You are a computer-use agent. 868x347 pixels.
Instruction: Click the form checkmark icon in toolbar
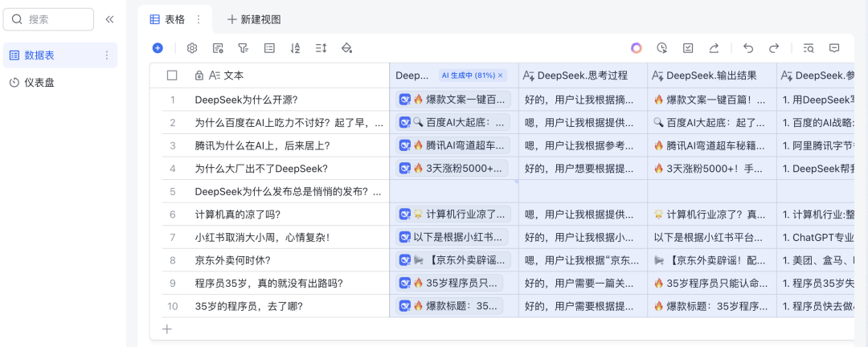click(688, 48)
